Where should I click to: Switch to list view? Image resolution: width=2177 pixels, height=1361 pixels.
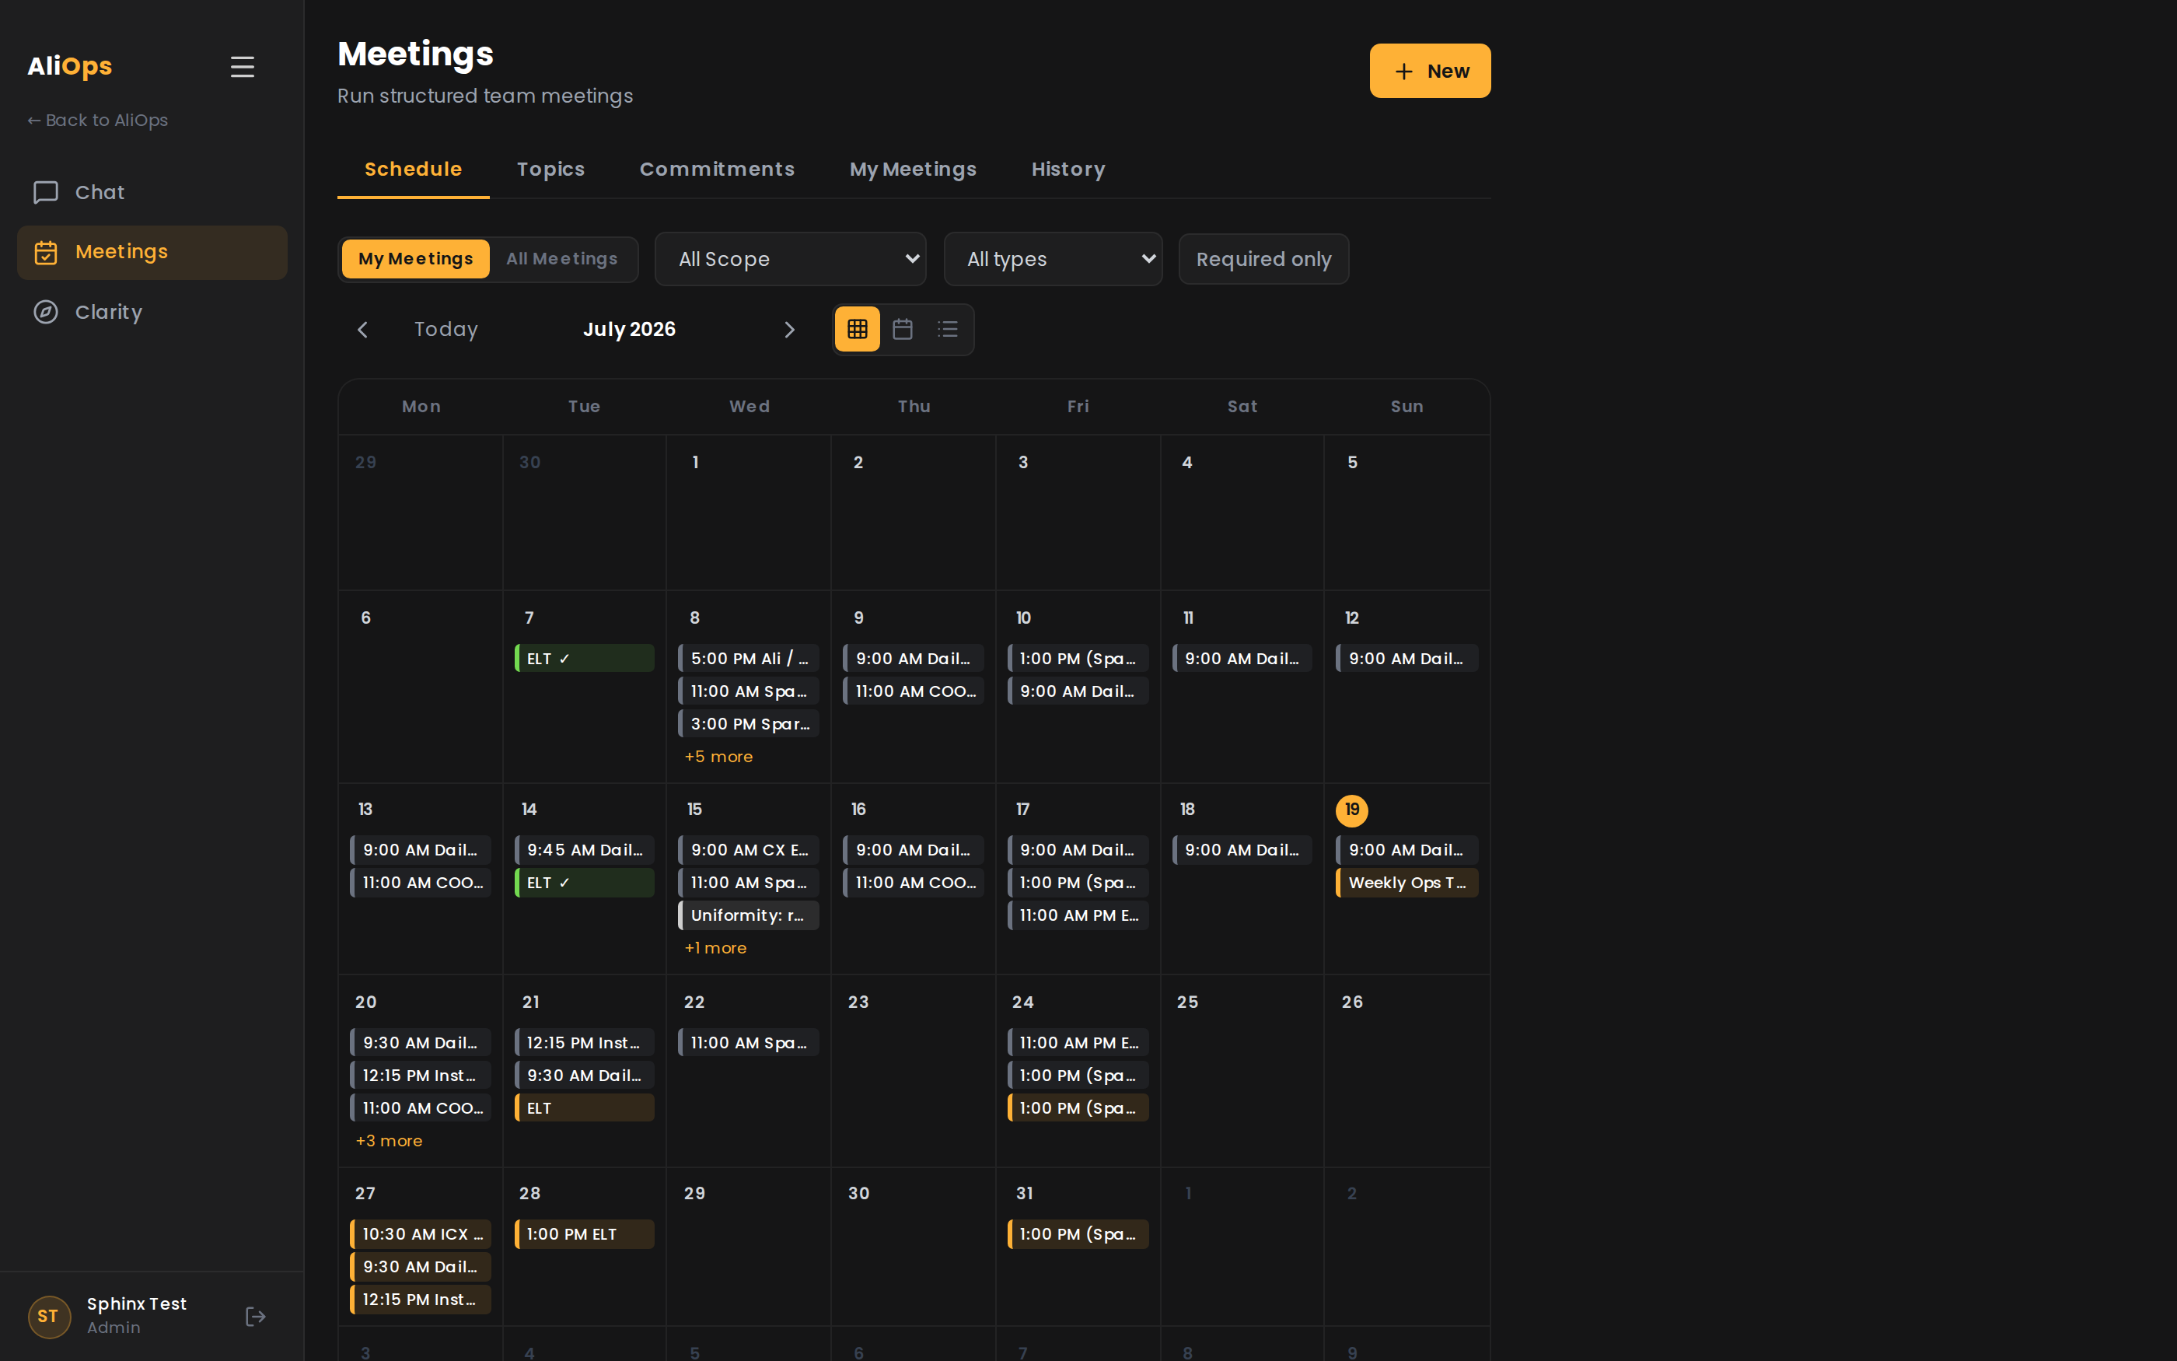pos(947,330)
